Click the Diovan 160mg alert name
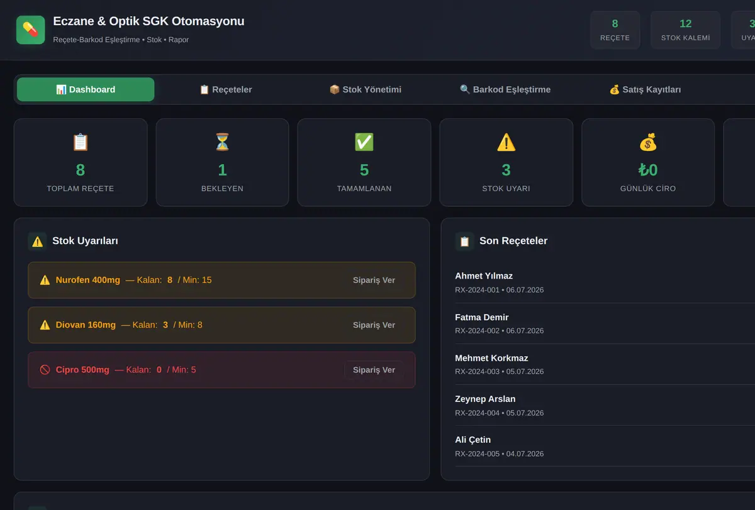The width and height of the screenshot is (755, 510). 86,324
